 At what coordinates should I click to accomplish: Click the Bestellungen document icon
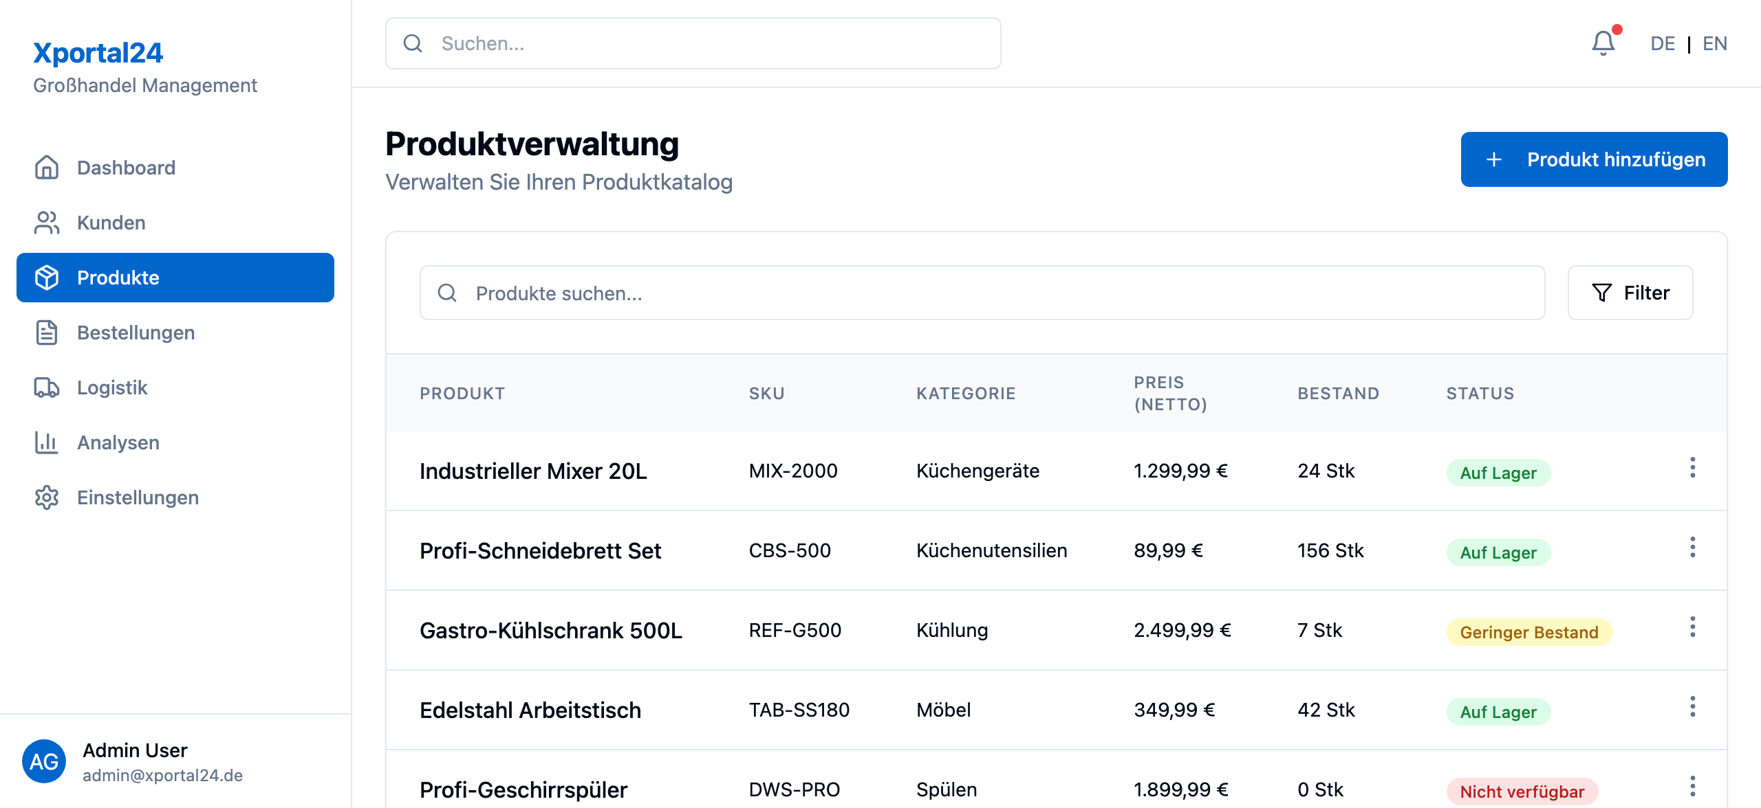tap(47, 333)
